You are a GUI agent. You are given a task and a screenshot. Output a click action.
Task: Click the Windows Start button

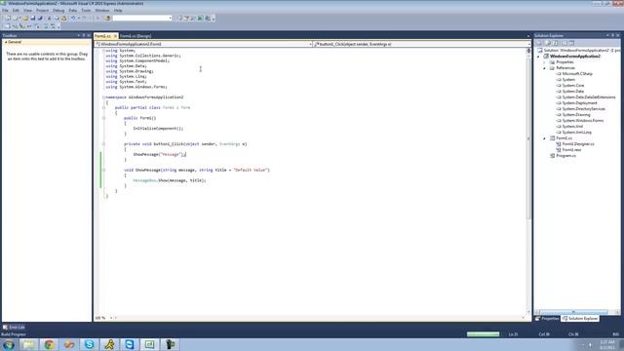pyautogui.click(x=9, y=344)
